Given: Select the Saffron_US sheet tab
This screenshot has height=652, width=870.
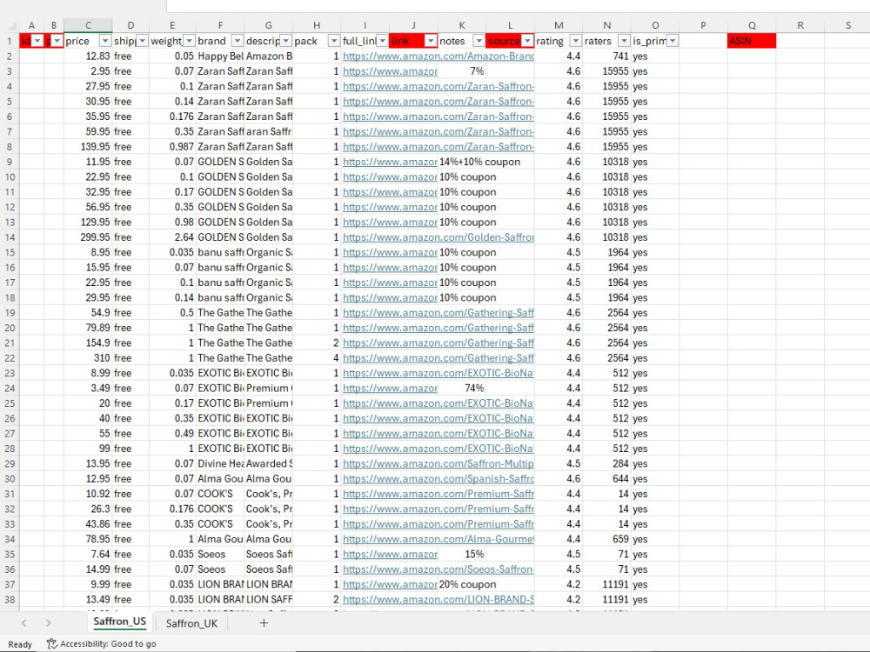Looking at the screenshot, I should point(119,622).
